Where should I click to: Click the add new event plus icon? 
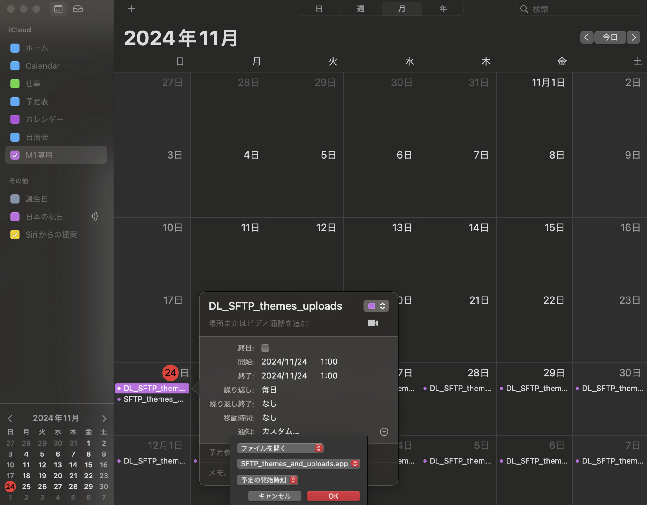[x=131, y=9]
